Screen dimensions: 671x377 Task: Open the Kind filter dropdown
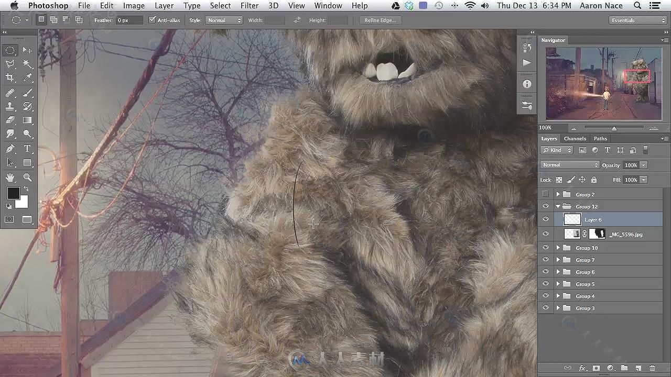(557, 150)
